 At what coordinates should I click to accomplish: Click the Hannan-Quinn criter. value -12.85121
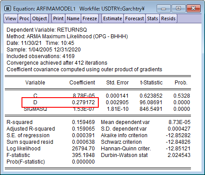[x=178, y=149]
